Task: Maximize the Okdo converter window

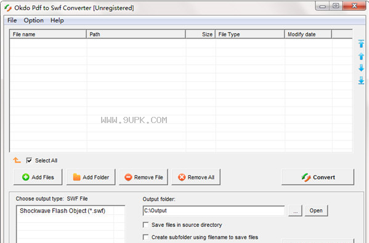Action: point(336,6)
